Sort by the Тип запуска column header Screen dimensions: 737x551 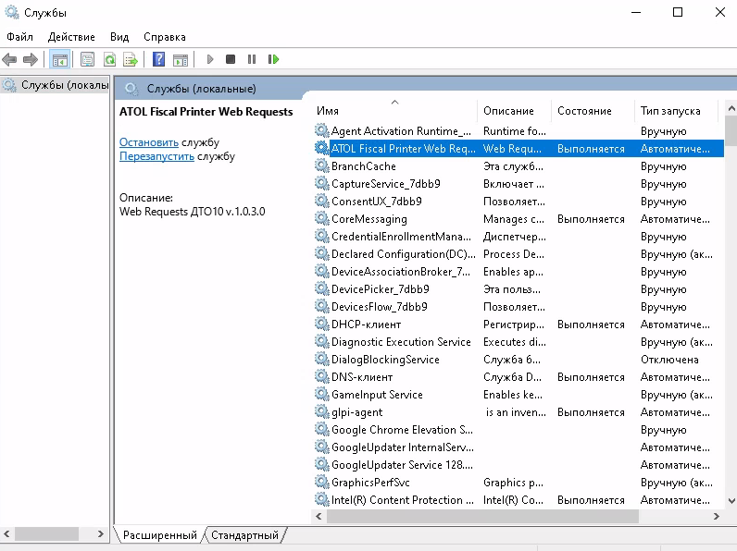(x=676, y=111)
